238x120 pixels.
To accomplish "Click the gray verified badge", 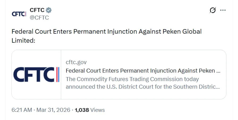I will coord(48,10).
